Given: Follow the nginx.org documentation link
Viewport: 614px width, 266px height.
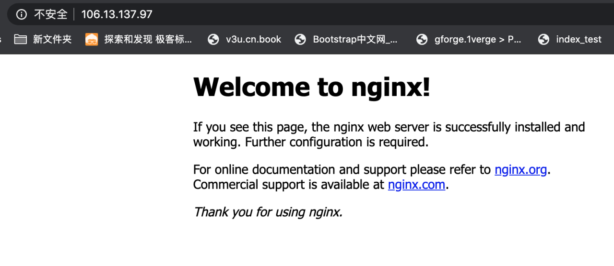Looking at the screenshot, I should [x=521, y=170].
